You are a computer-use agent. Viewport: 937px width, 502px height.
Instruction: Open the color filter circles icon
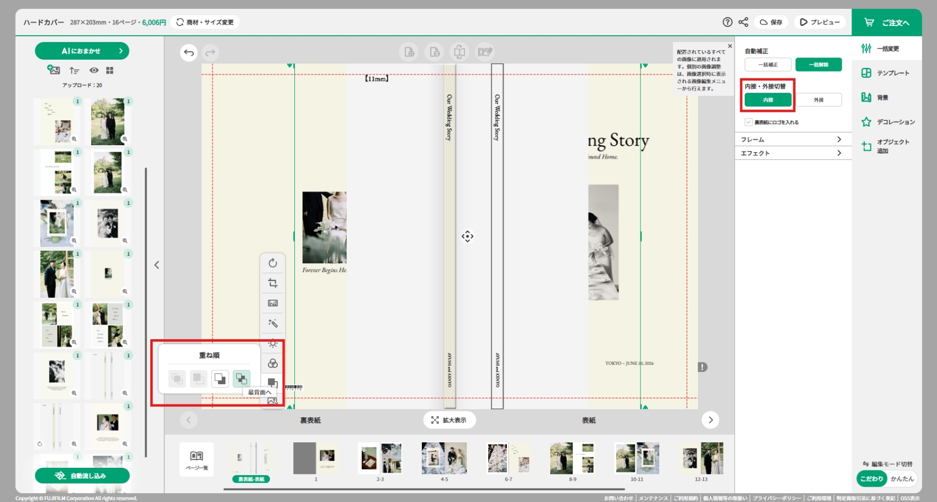[x=273, y=364]
